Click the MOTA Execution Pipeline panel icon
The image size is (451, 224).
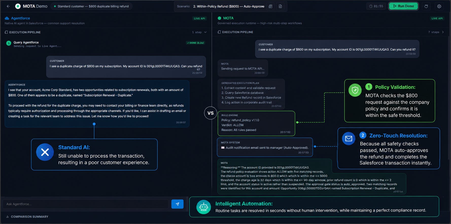pos(219,32)
